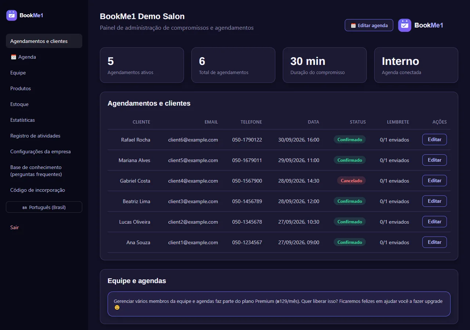Open Registro de atividades
470x330 pixels.
pyautogui.click(x=44, y=136)
